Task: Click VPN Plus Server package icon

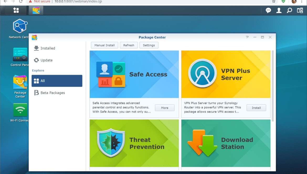Action: click(203, 73)
